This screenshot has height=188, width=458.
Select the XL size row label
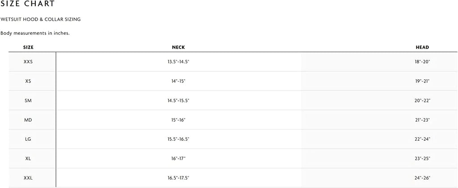[28, 159]
